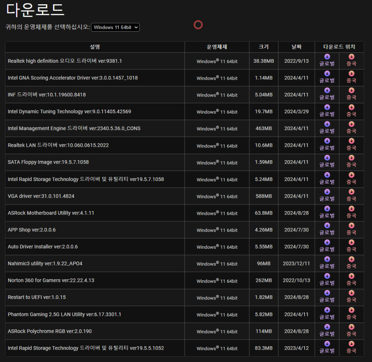Download ASRock Polychrome RGB via China icon
The height and width of the screenshot is (362, 372).
(351, 327)
